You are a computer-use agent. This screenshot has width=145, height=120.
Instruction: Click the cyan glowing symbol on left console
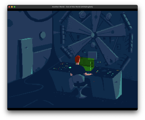coord(70,67)
